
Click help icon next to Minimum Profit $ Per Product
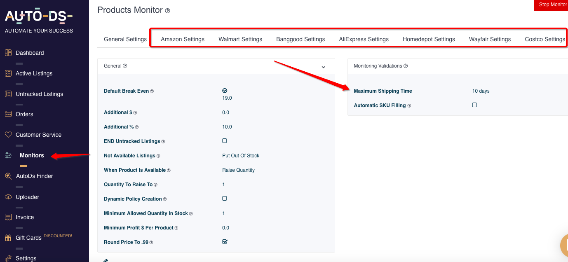(176, 228)
